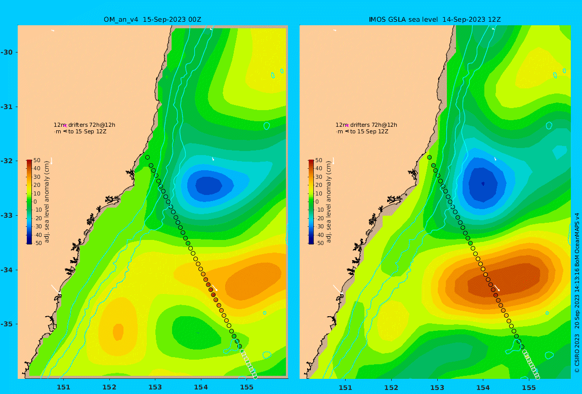
Task: Select the -32 latitude label
Action: click(x=6, y=161)
